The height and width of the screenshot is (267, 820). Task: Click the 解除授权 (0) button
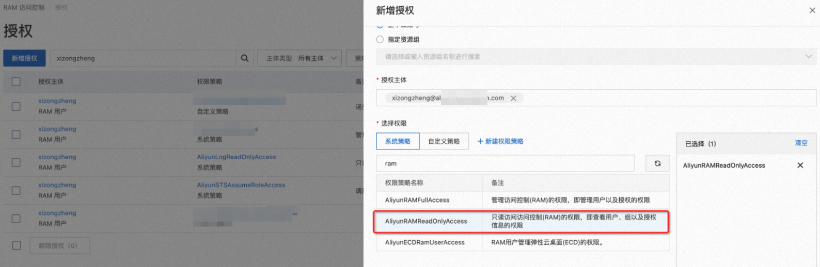coord(60,245)
